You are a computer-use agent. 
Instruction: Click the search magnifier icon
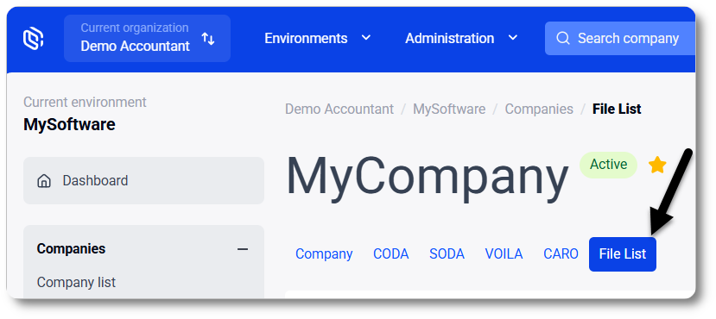pos(563,38)
